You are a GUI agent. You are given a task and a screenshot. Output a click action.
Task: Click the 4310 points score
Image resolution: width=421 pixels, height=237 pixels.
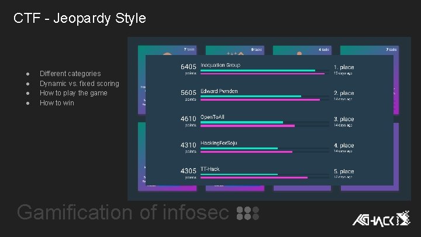click(188, 145)
